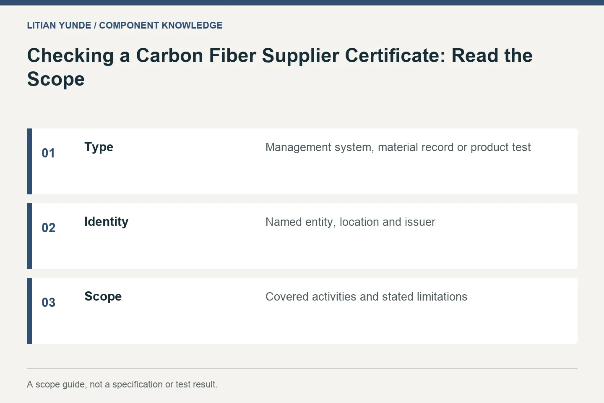Viewport: 604px width, 403px height.
Task: Click the "Scope" card heading
Action: point(103,296)
